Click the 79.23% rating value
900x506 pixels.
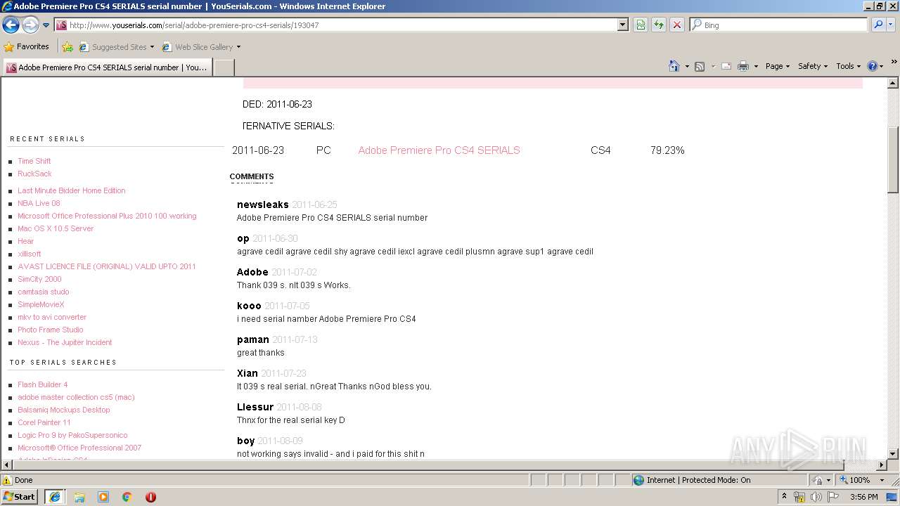pyautogui.click(x=667, y=150)
